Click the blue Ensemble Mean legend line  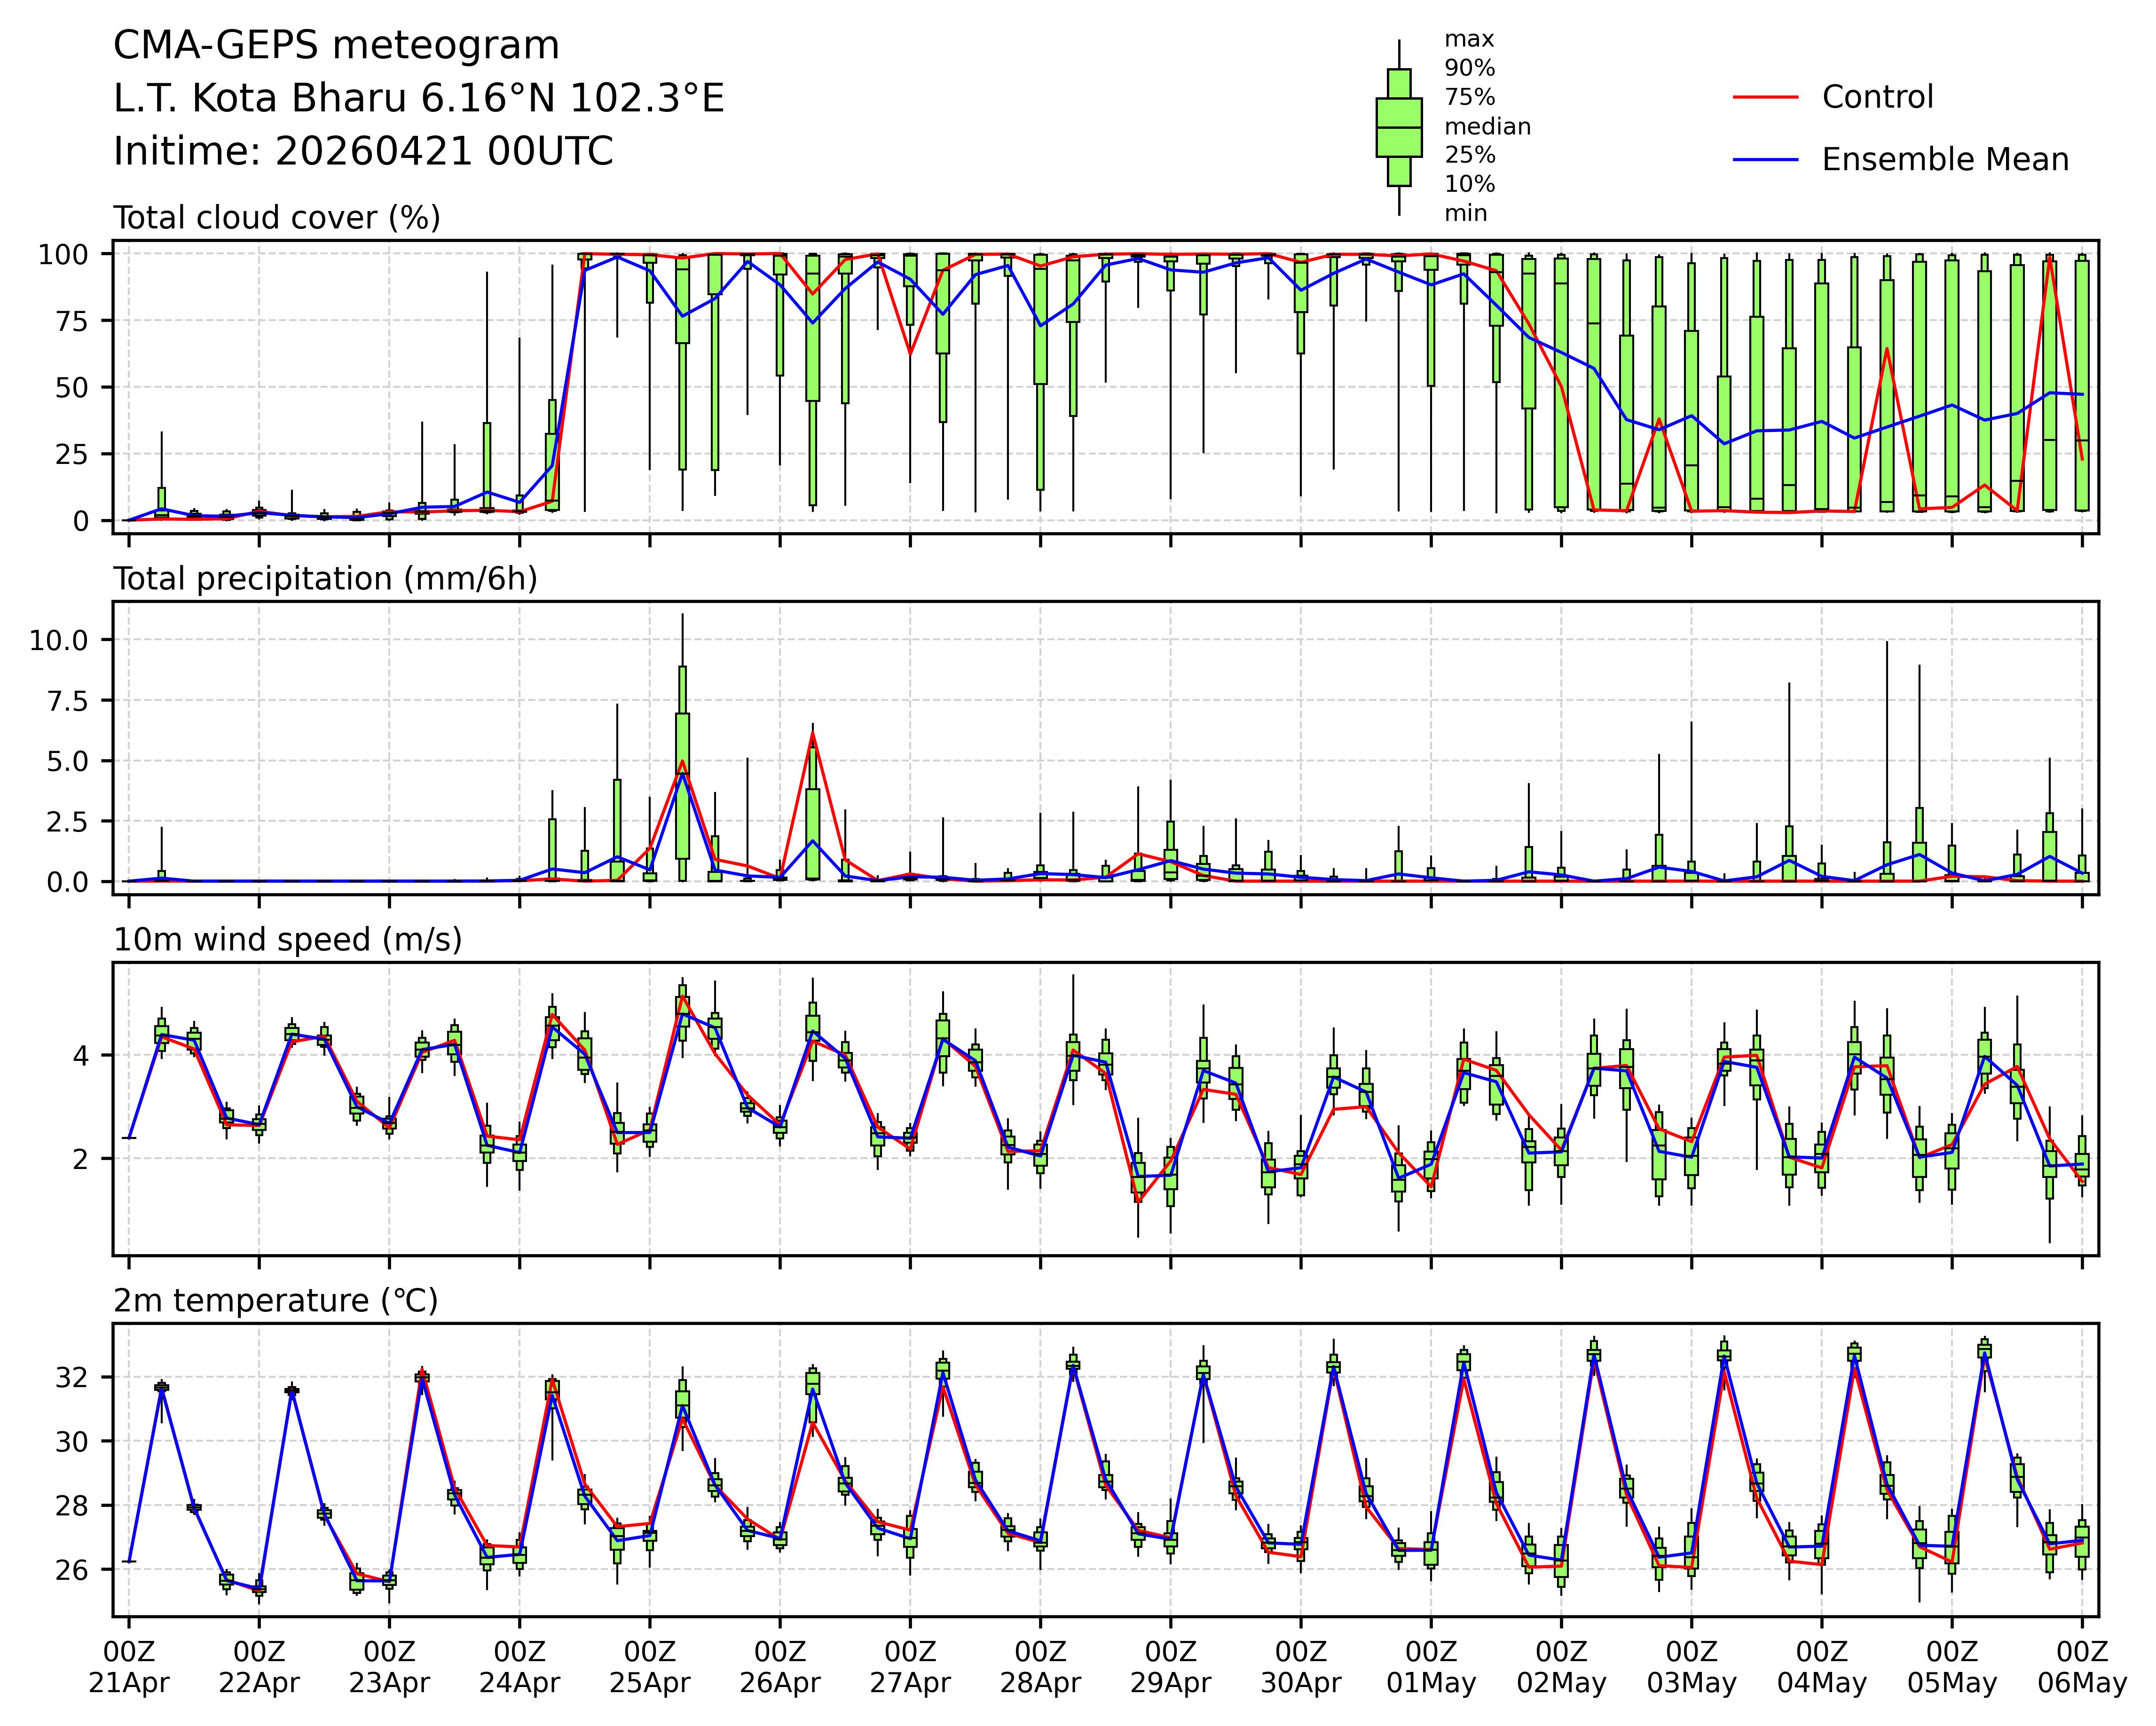pyautogui.click(x=1765, y=160)
